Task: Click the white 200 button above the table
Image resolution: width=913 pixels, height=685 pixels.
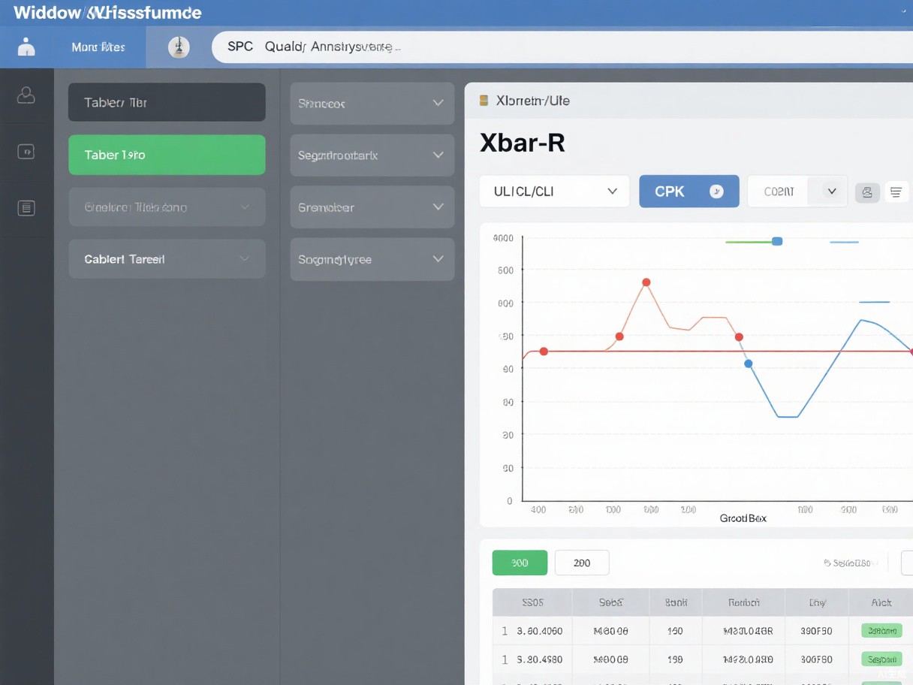Action: (582, 563)
